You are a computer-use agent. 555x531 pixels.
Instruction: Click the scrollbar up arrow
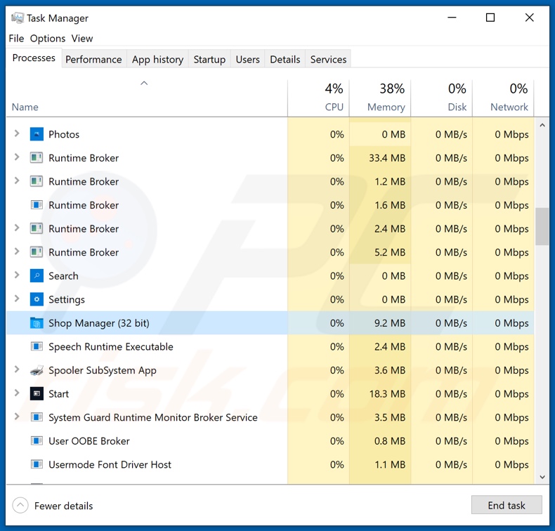coord(542,125)
